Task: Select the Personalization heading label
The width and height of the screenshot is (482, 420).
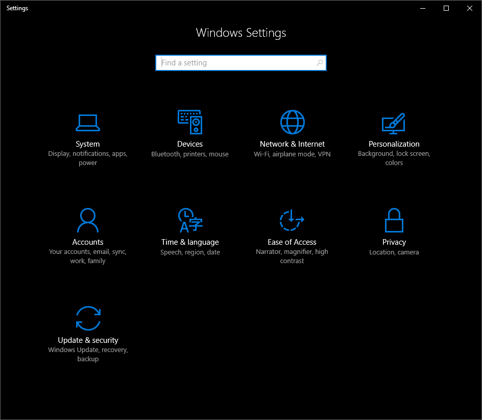Action: click(394, 144)
